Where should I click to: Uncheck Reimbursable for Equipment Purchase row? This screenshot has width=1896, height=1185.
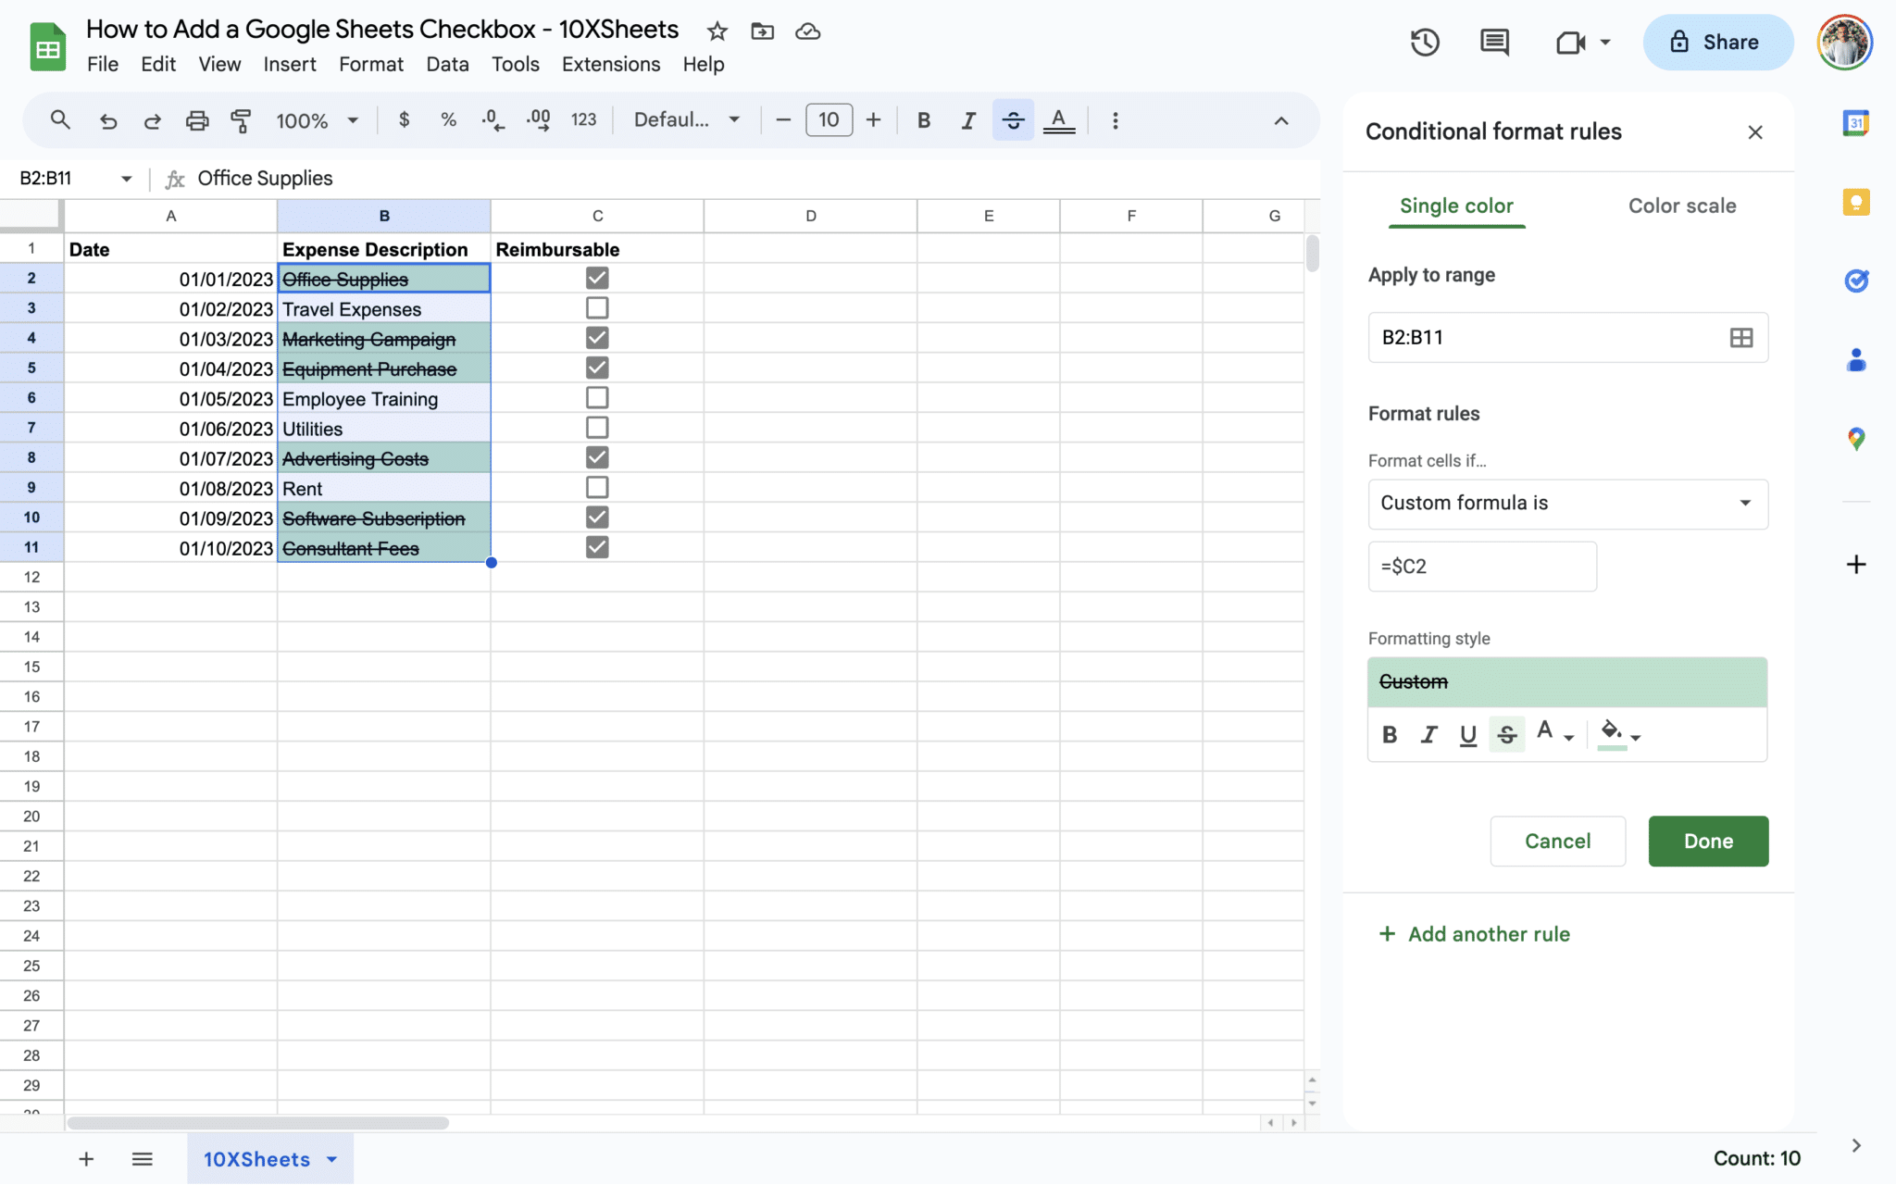pos(597,368)
